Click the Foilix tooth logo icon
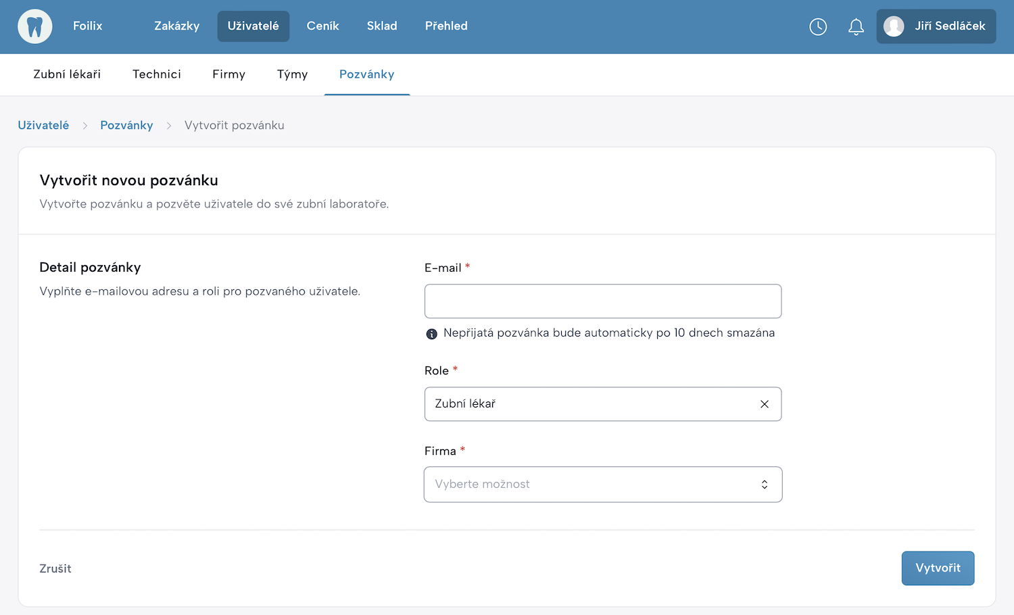 (35, 26)
